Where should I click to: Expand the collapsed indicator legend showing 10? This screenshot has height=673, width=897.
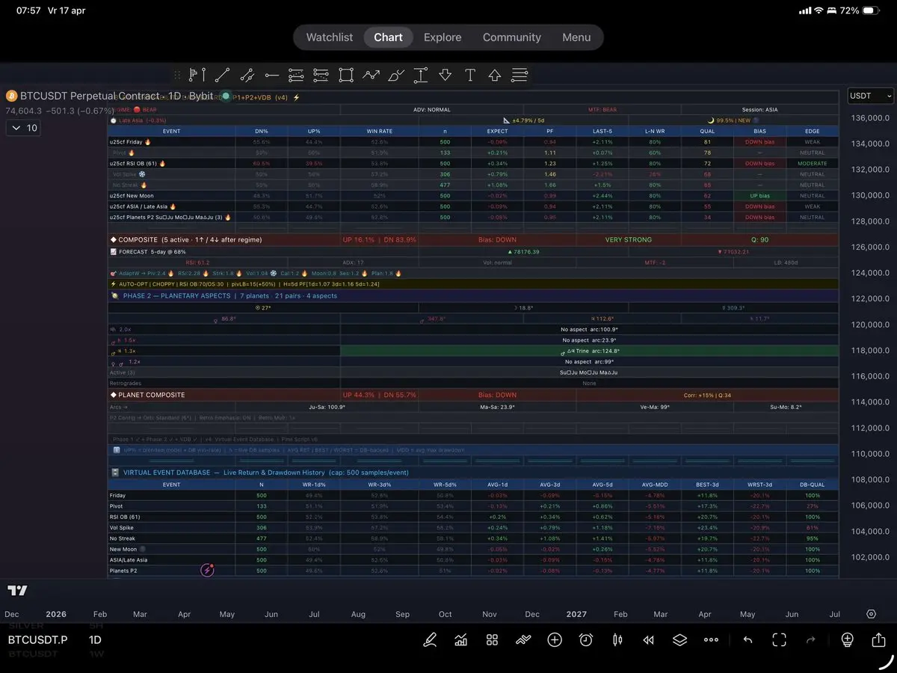24,128
